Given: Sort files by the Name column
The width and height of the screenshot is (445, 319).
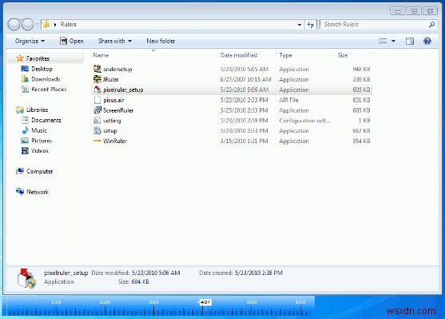Looking at the screenshot, I should click(x=101, y=55).
